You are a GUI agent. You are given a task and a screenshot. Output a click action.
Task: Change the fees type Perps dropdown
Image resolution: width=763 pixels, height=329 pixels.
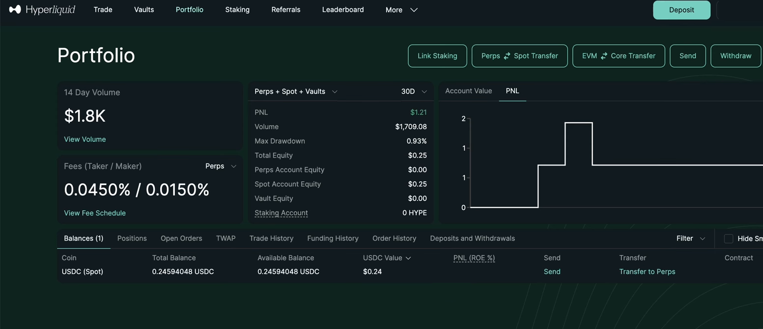pyautogui.click(x=221, y=166)
